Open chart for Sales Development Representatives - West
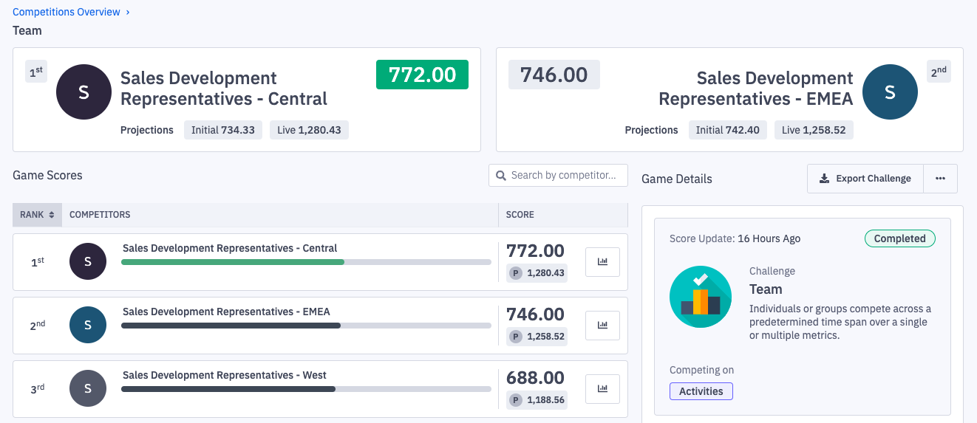This screenshot has height=423, width=977. click(x=602, y=389)
